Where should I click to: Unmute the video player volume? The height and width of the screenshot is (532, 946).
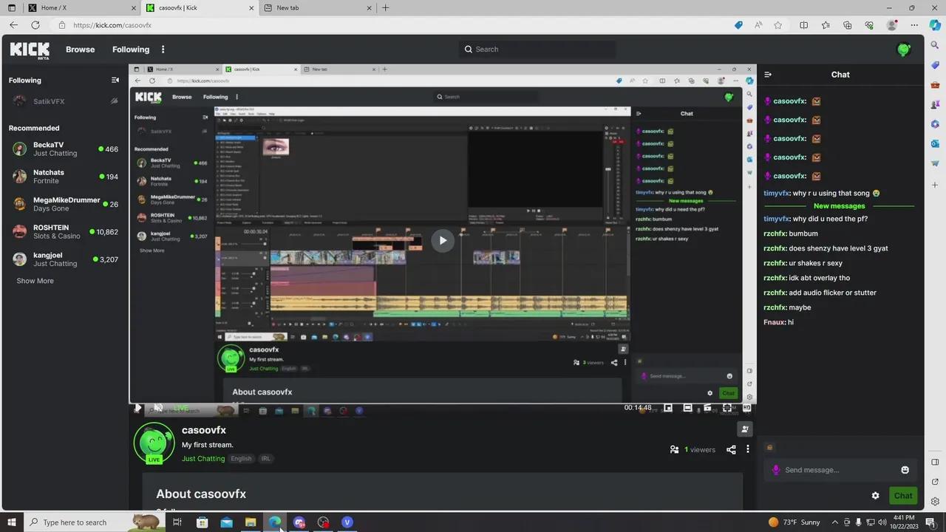158,408
